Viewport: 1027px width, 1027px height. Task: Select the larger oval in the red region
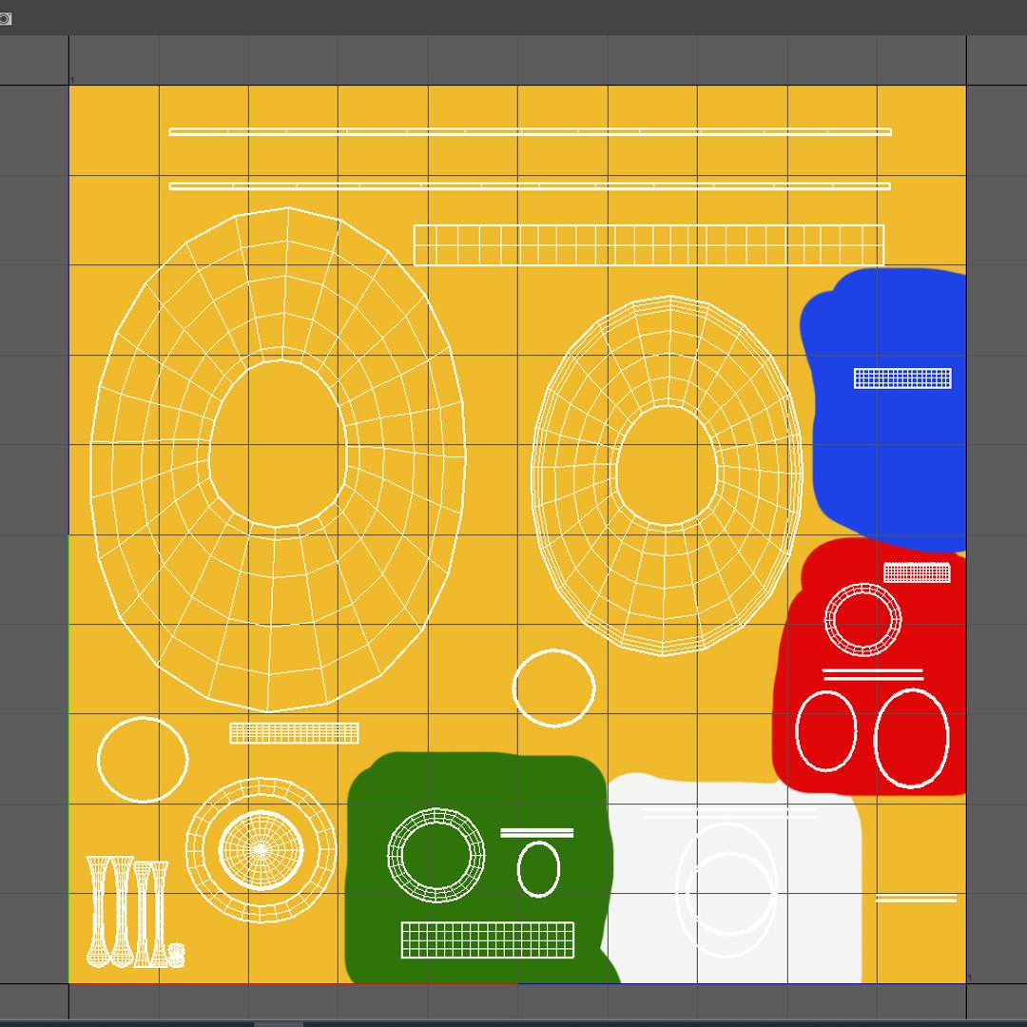(911, 738)
